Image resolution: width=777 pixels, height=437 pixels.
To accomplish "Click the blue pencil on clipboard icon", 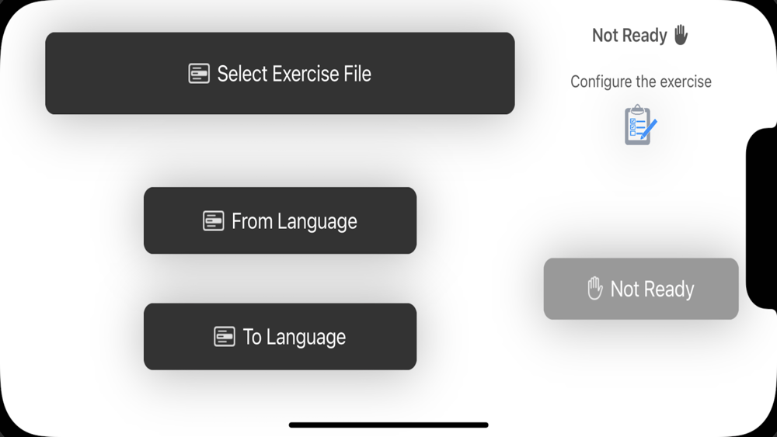I will 648,129.
